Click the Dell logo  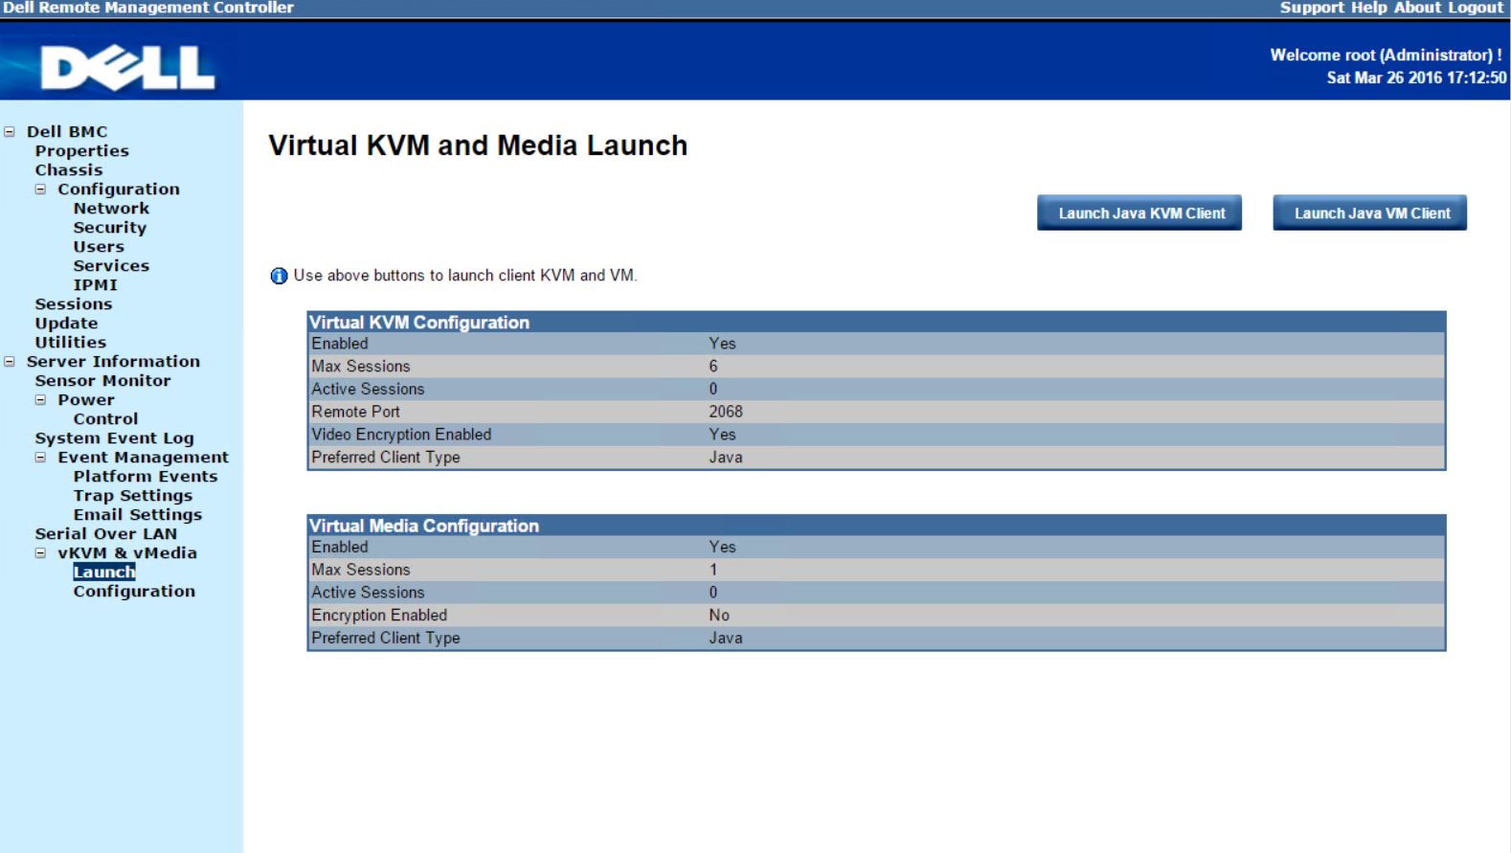pos(127,69)
